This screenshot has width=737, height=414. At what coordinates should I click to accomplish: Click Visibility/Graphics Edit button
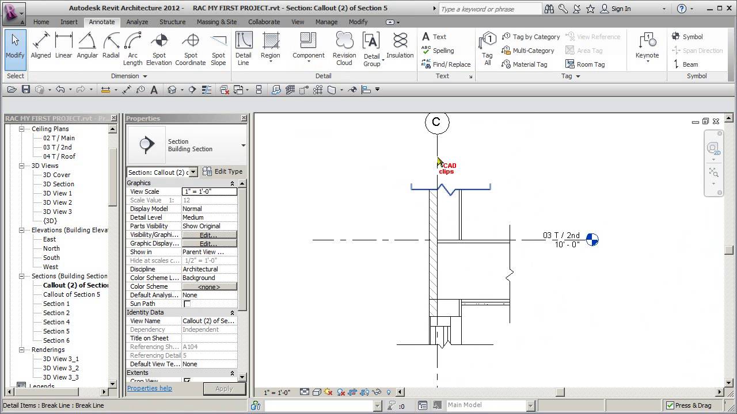[x=209, y=235]
